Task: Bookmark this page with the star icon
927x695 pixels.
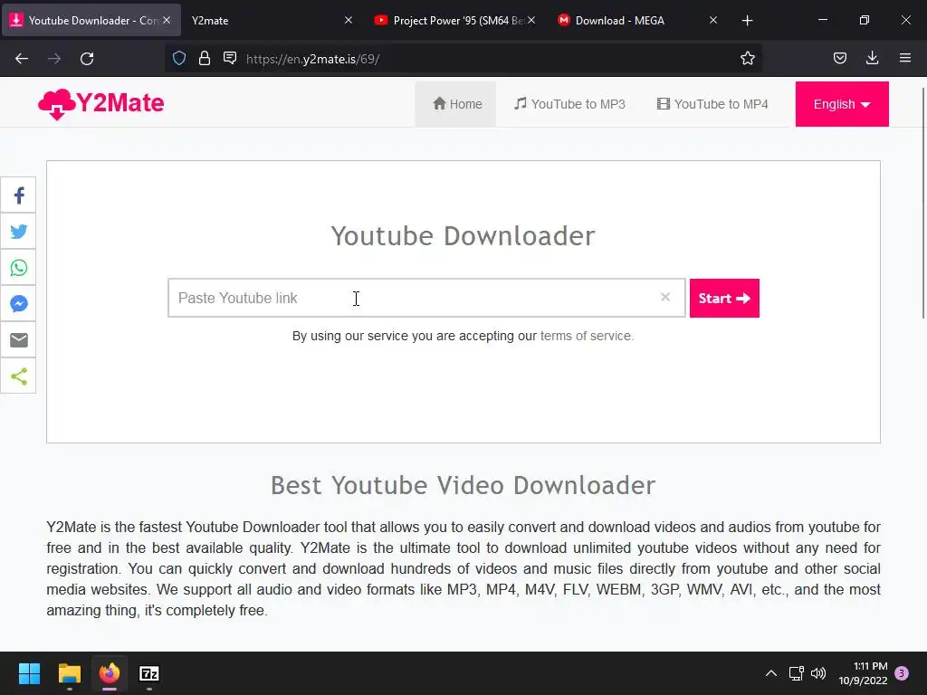Action: point(747,59)
